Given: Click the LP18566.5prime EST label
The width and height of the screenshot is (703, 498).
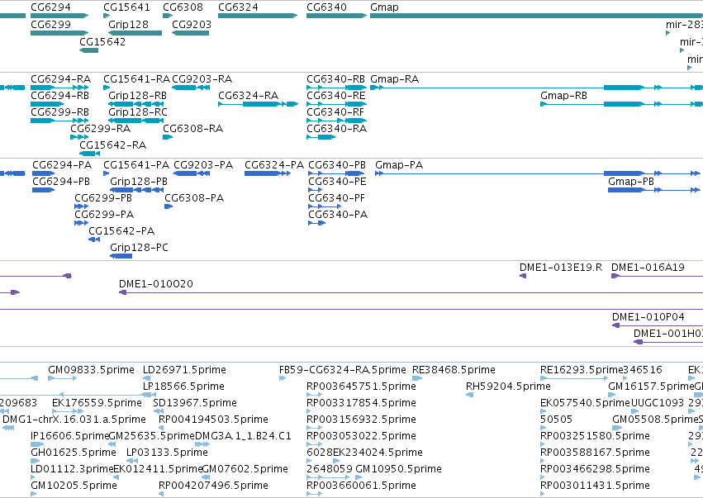Looking at the screenshot, I should [x=183, y=387].
